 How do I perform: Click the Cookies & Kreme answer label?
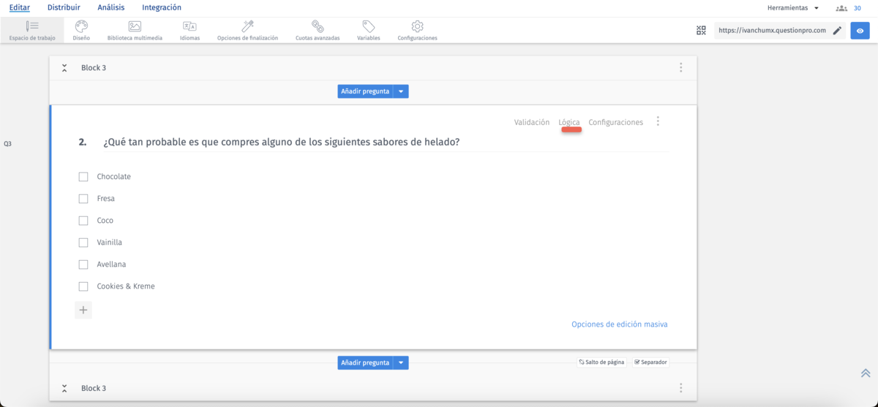(x=126, y=286)
